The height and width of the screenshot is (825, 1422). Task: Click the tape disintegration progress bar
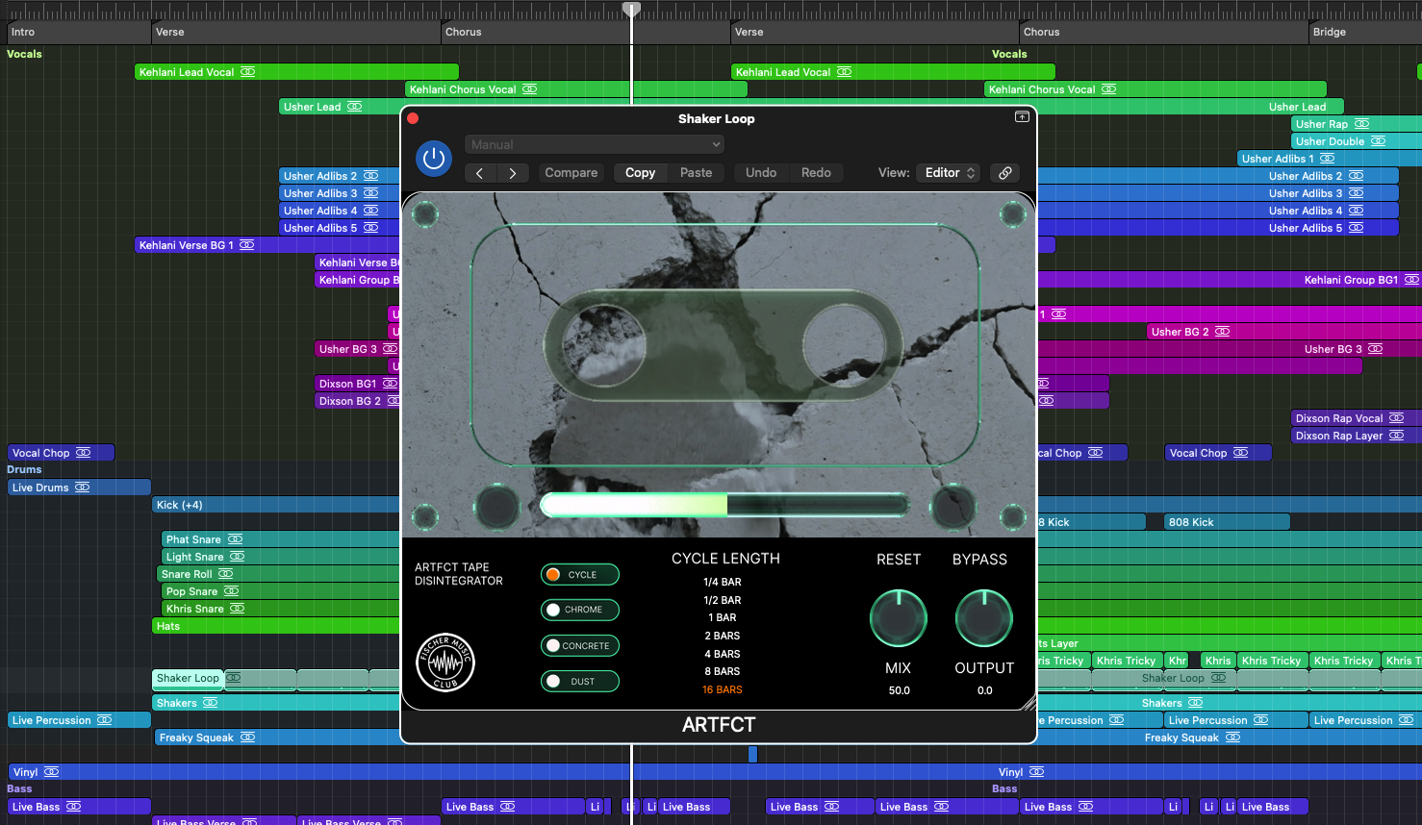pos(724,505)
